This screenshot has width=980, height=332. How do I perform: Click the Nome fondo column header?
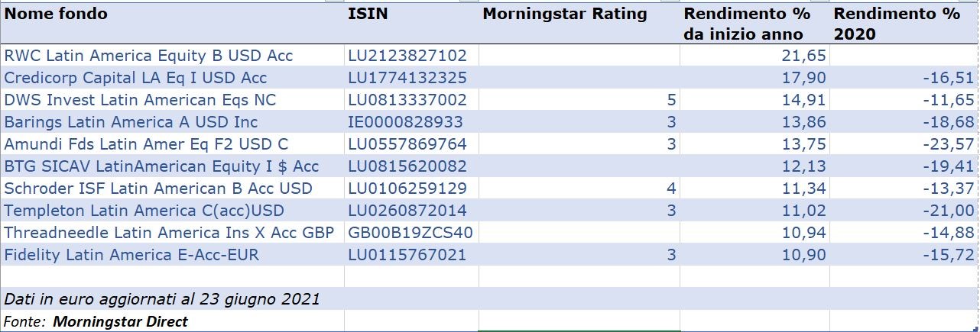point(57,14)
